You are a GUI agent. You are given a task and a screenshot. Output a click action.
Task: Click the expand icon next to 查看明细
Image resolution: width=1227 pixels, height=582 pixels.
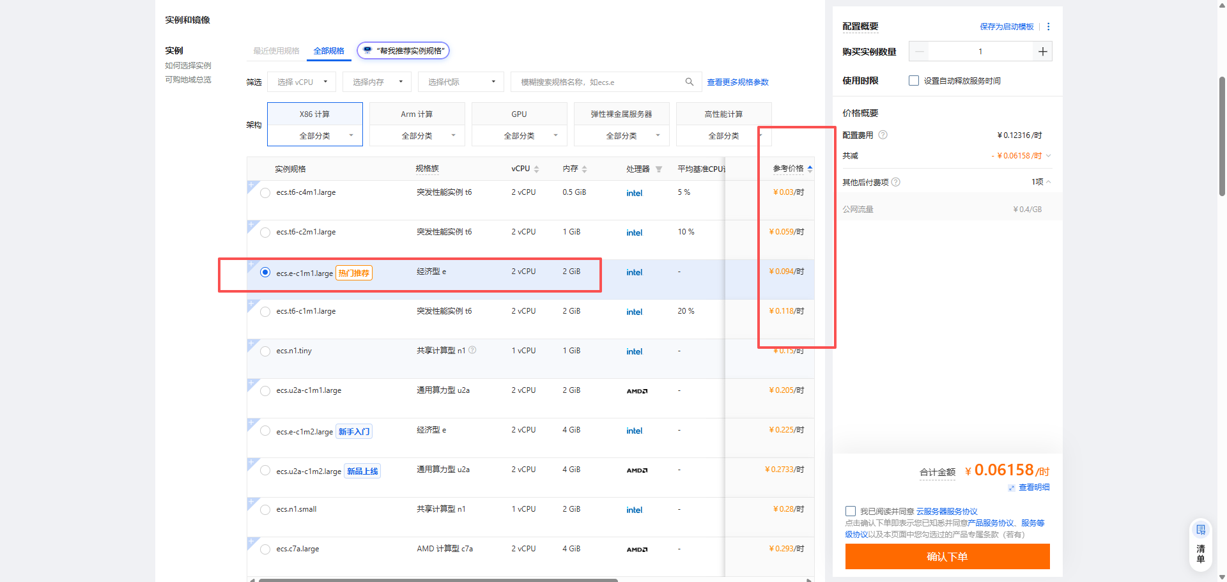point(1011,488)
